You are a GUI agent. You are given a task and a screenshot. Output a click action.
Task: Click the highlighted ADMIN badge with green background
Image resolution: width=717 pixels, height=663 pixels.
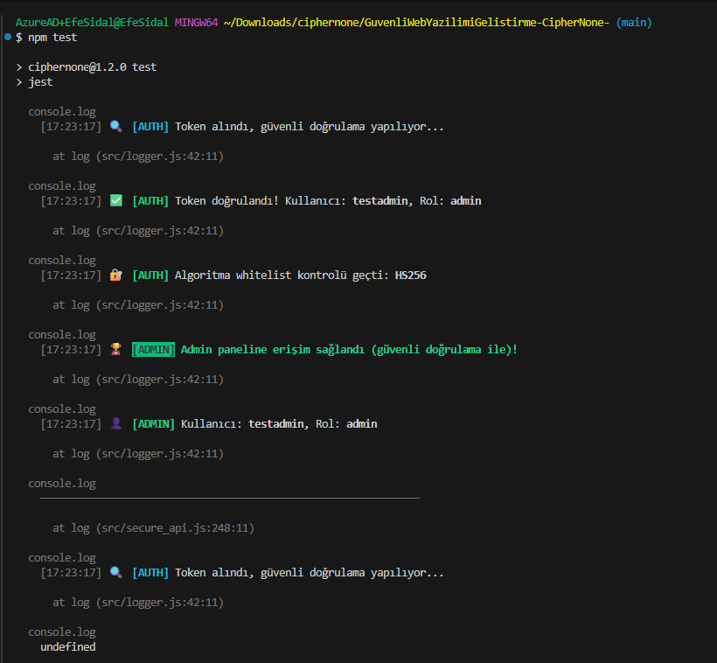pos(153,348)
